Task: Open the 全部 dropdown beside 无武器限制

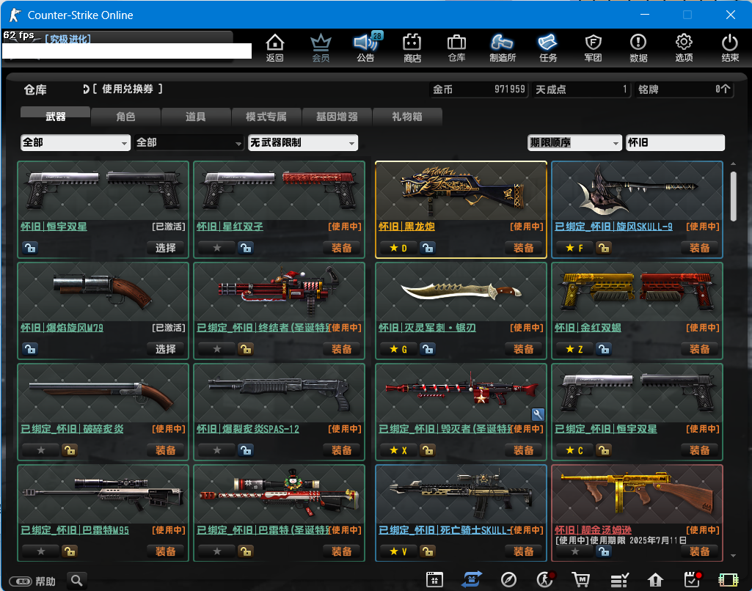Action: click(189, 142)
